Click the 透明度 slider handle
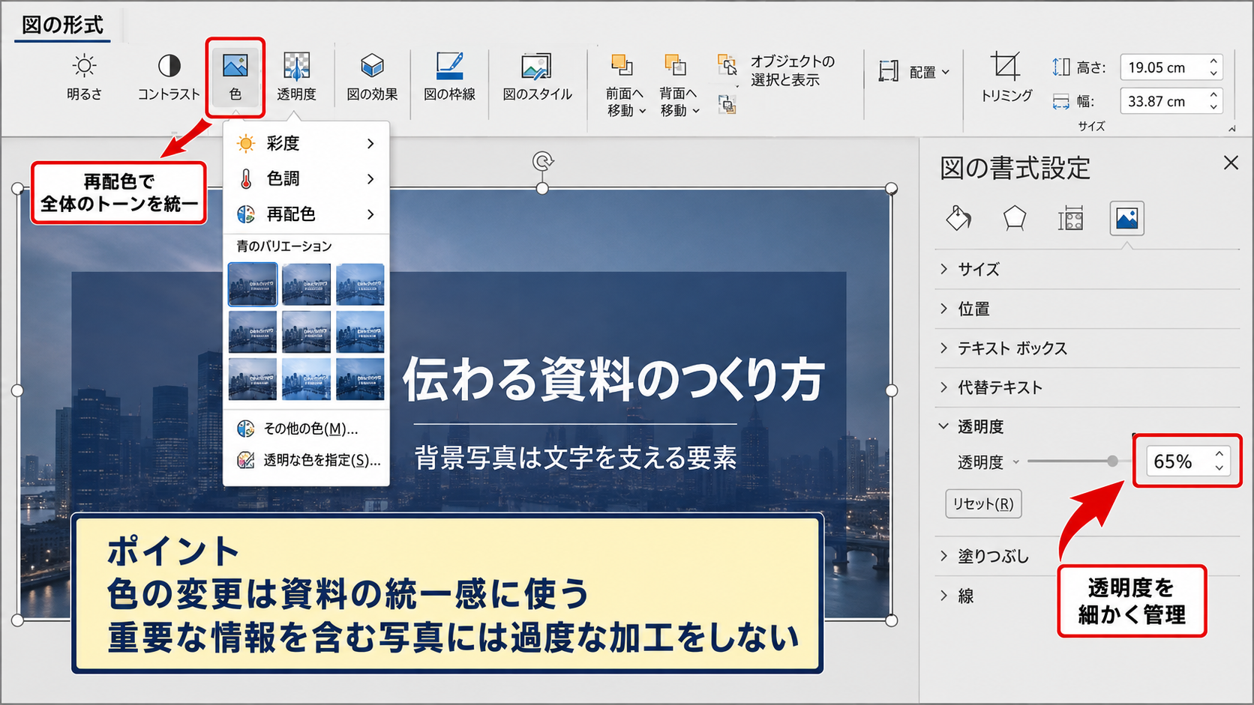 click(x=1112, y=462)
